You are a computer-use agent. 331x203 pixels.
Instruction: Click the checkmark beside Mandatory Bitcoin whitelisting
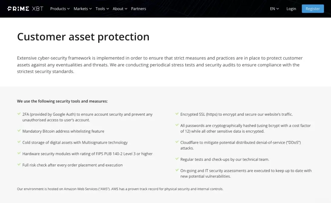(x=19, y=131)
